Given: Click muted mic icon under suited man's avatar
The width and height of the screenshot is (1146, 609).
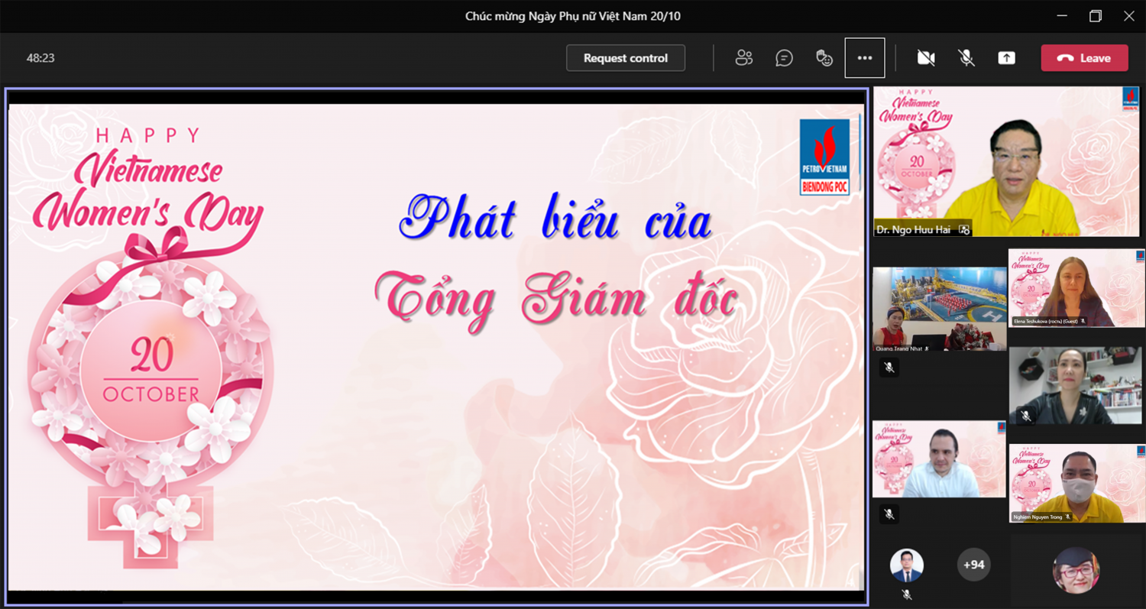Looking at the screenshot, I should point(907,594).
